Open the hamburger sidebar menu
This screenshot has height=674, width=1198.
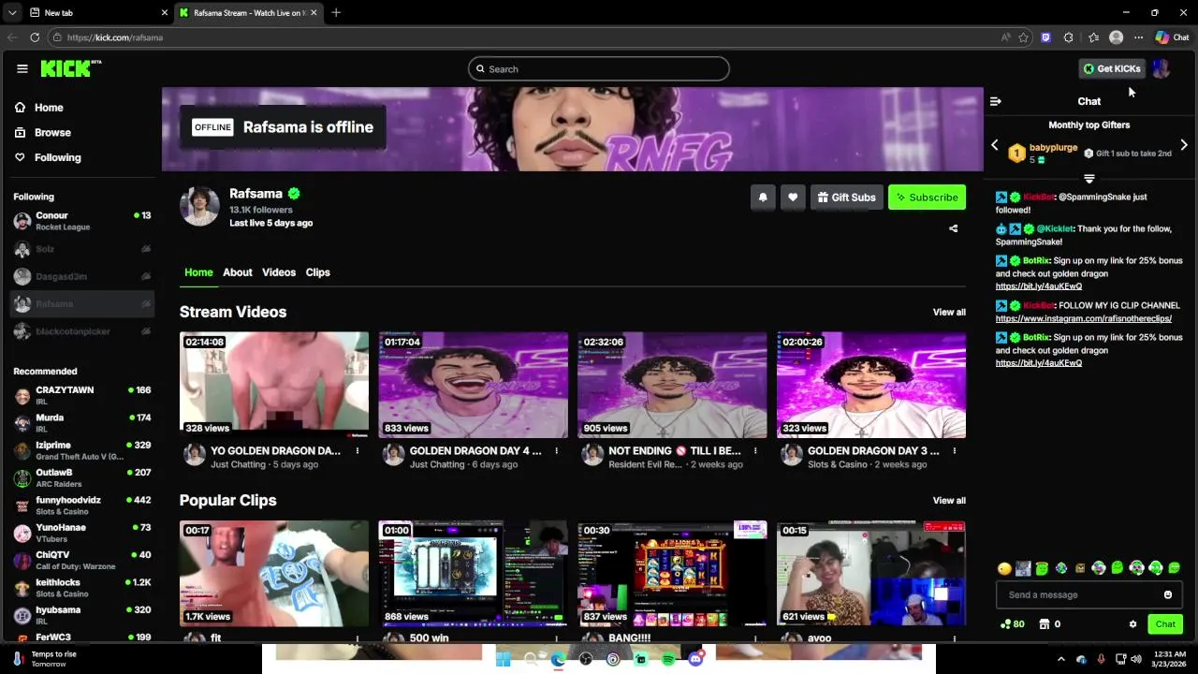point(22,68)
